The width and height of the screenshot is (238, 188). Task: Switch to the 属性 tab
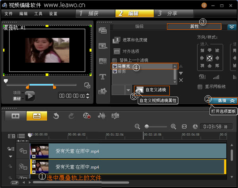(x=194, y=26)
